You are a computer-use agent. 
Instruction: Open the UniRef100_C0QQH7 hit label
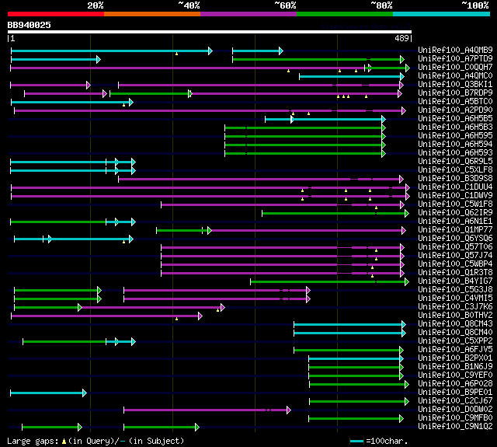[455, 68]
